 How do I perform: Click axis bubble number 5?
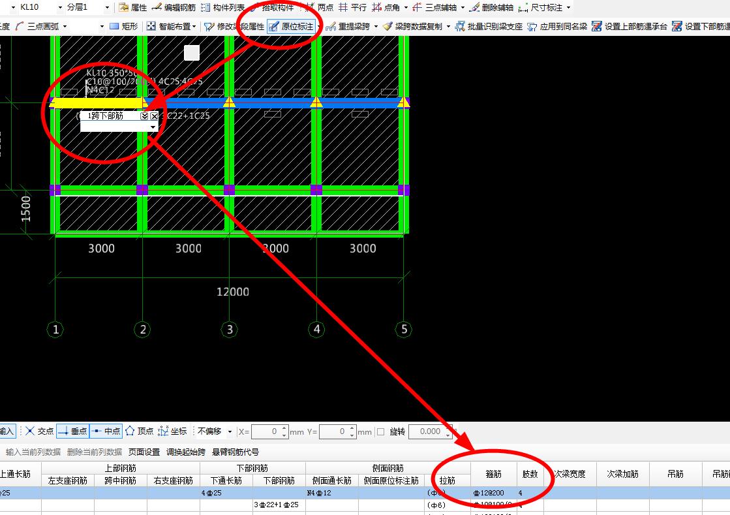[404, 330]
